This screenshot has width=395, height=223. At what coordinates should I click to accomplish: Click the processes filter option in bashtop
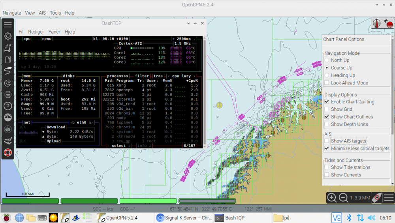[142, 76]
